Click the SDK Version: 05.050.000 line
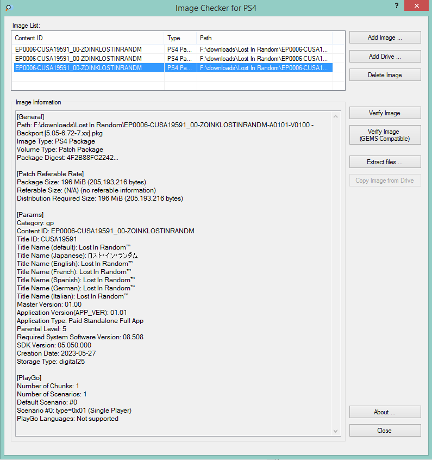Screen dimensions: 432x460 pyautogui.click(x=54, y=345)
